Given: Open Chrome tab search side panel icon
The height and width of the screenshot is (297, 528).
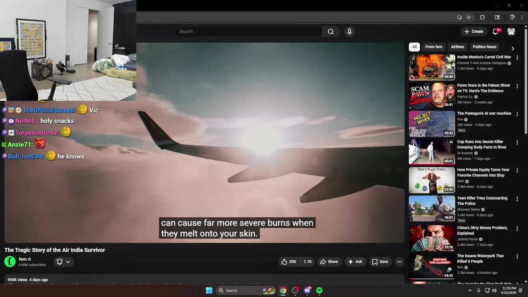Looking at the screenshot, I should click(x=497, y=17).
